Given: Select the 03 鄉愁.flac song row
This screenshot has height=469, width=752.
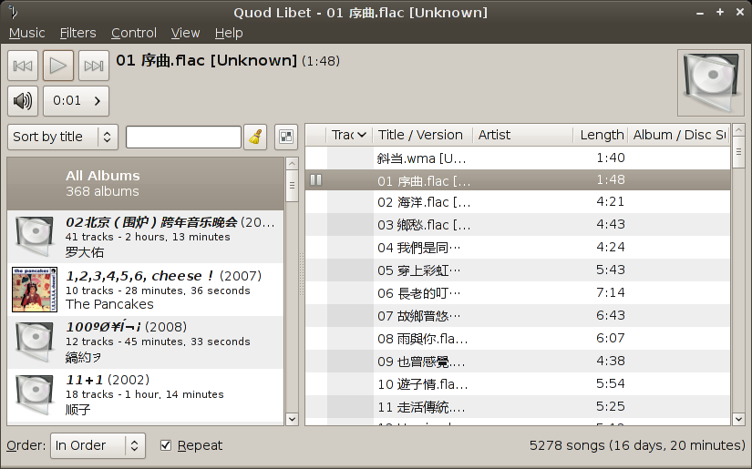Looking at the screenshot, I should point(518,225).
